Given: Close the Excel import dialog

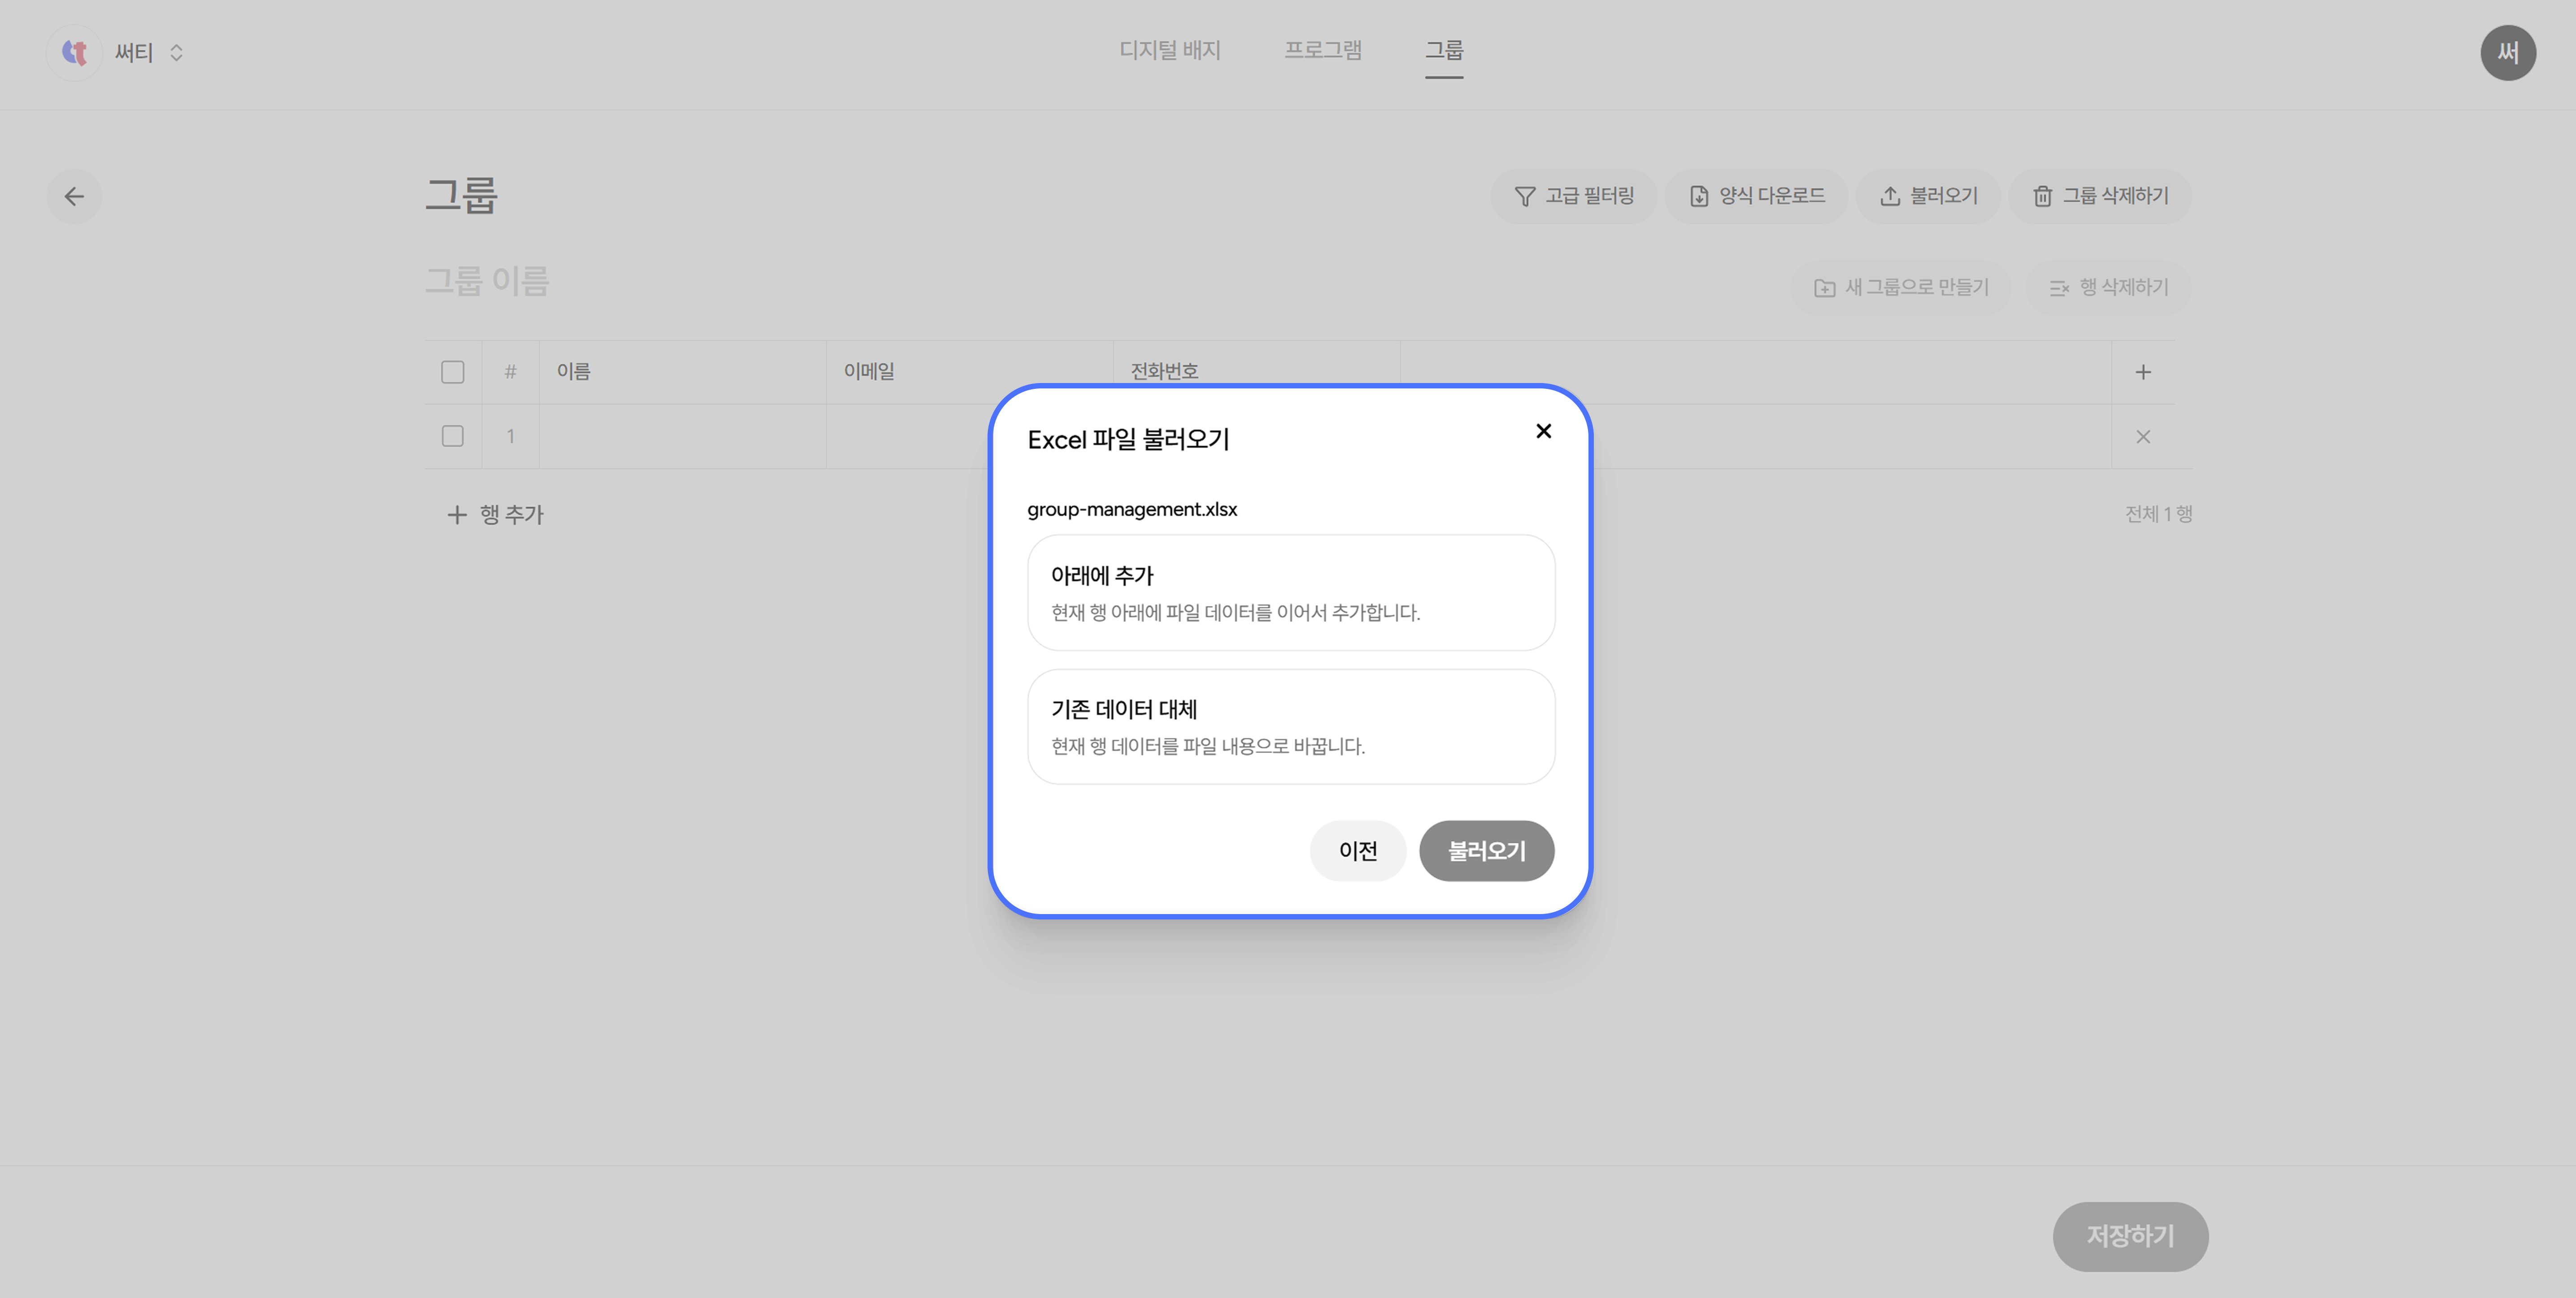Looking at the screenshot, I should (1543, 431).
